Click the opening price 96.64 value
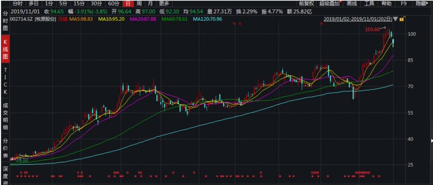 tap(124, 12)
